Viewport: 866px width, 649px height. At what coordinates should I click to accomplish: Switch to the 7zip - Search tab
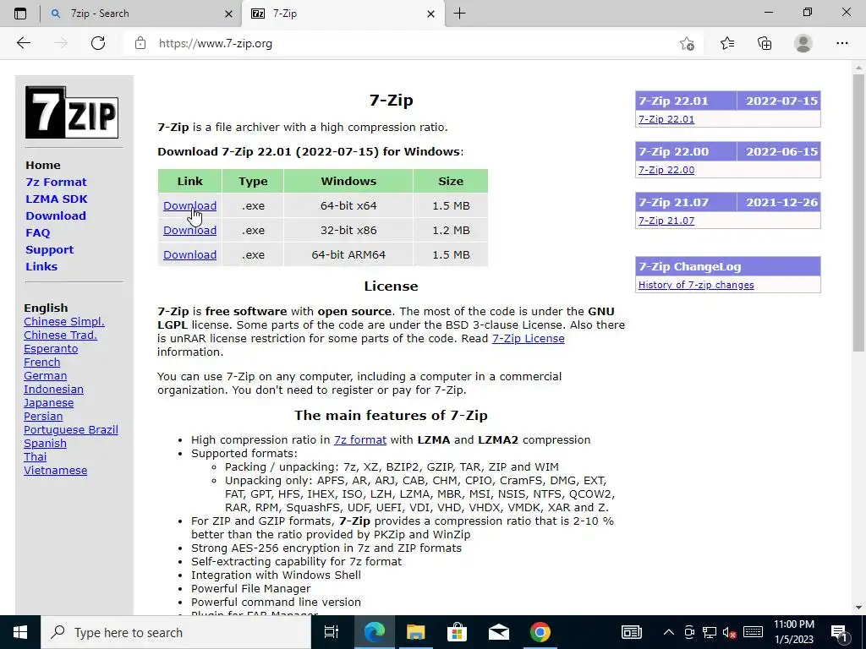(140, 14)
